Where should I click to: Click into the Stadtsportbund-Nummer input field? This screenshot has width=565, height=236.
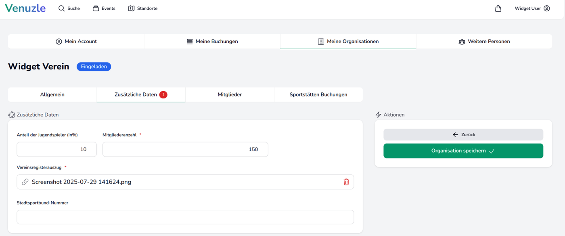pyautogui.click(x=185, y=217)
